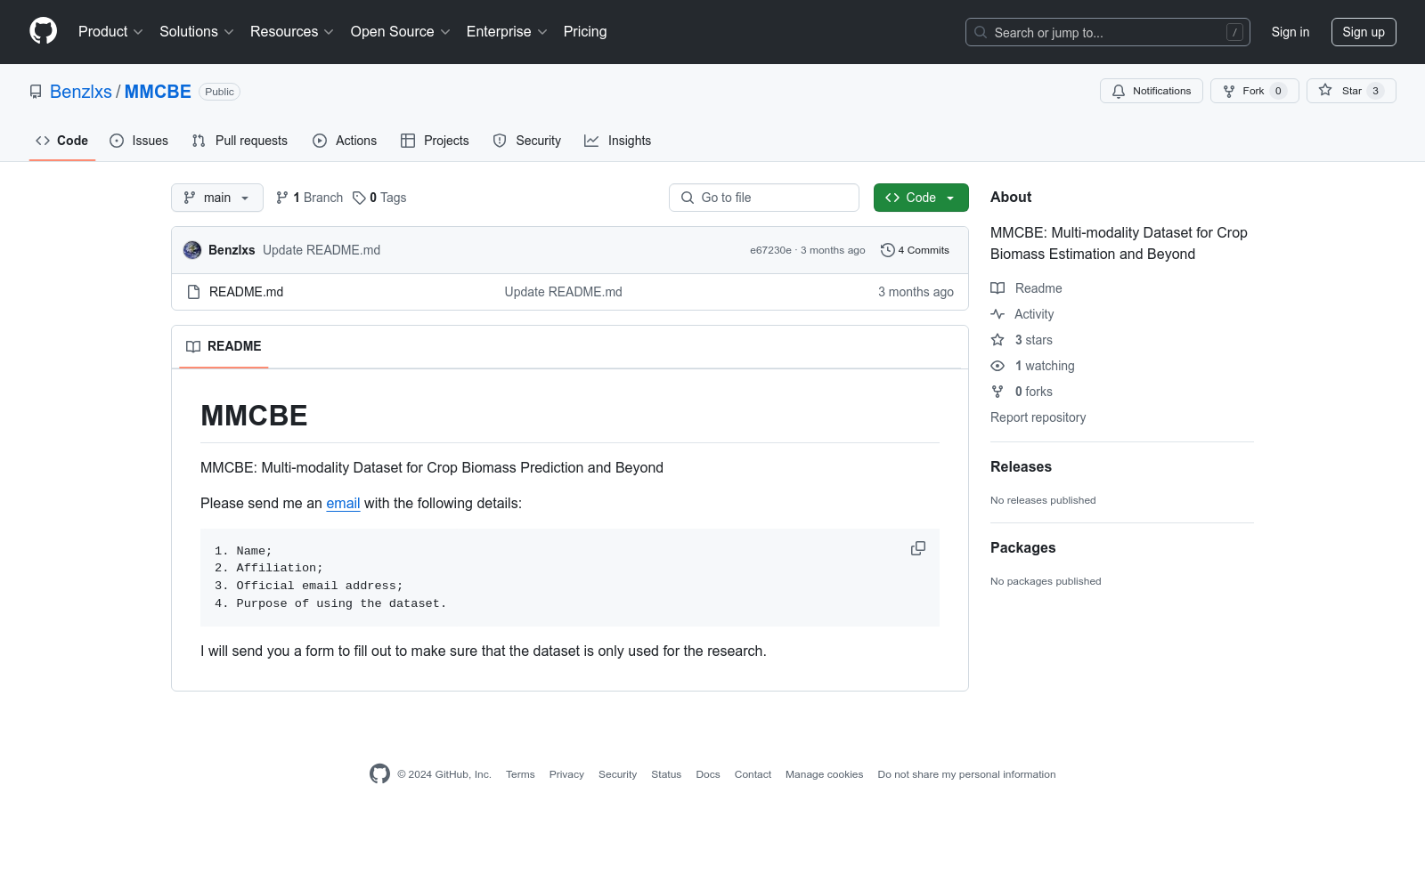The image size is (1425, 890).
Task: Click the GitHub logo in header
Action: coord(43,31)
